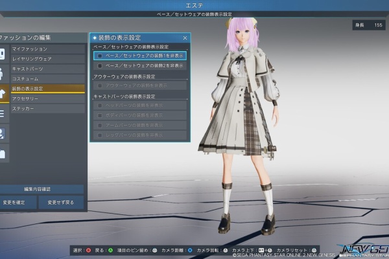This screenshot has width=389, height=259.
Task: Open the bottom-most sidebar category icon
Action: pos(3,153)
